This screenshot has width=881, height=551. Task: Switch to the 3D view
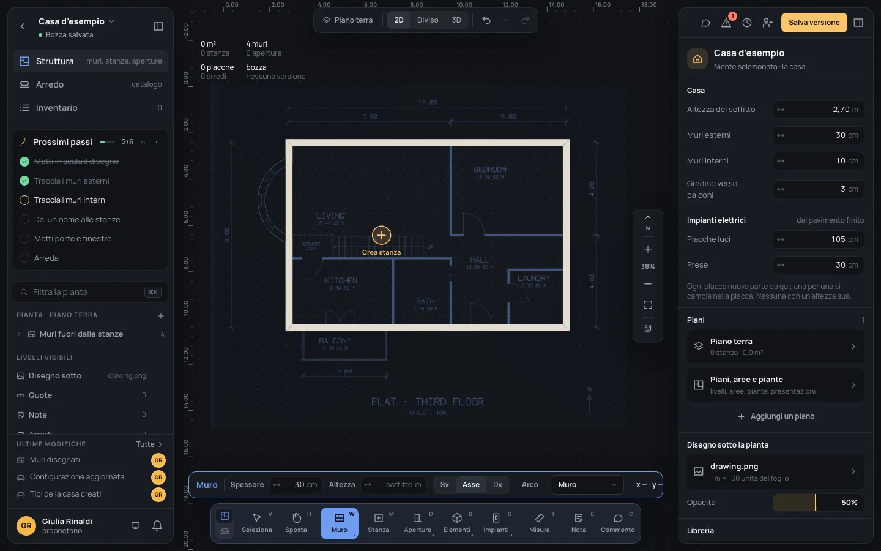[456, 20]
